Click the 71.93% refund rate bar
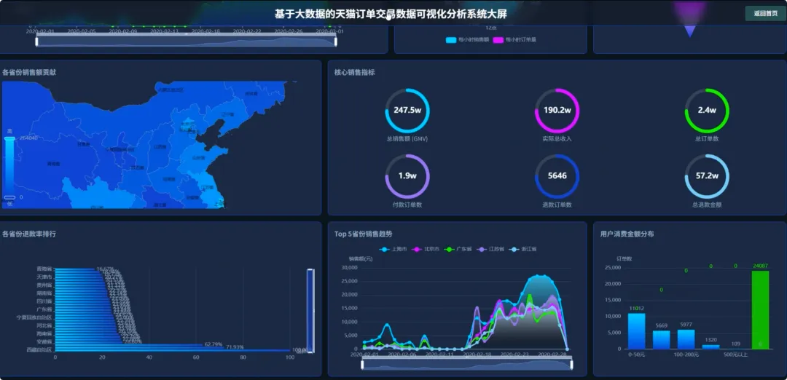Image resolution: width=787 pixels, height=380 pixels. (x=139, y=347)
